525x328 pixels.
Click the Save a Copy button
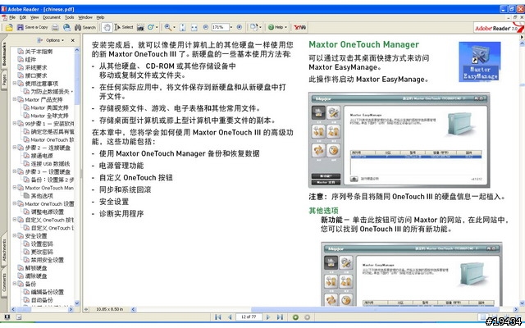33,27
